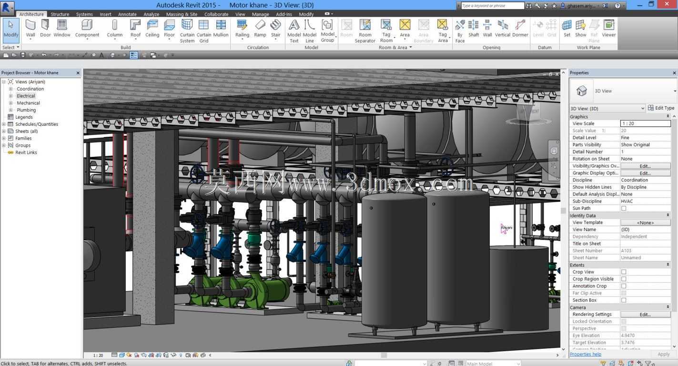Select the Wall tool
The image size is (678, 366).
click(30, 29)
